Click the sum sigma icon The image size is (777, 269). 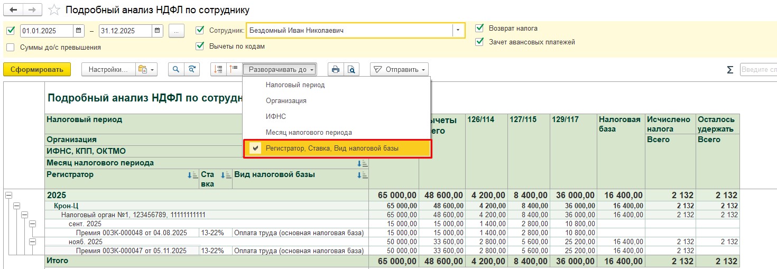[x=730, y=70]
